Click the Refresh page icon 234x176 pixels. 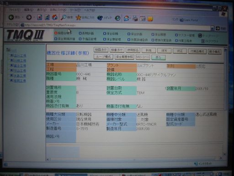47,17
